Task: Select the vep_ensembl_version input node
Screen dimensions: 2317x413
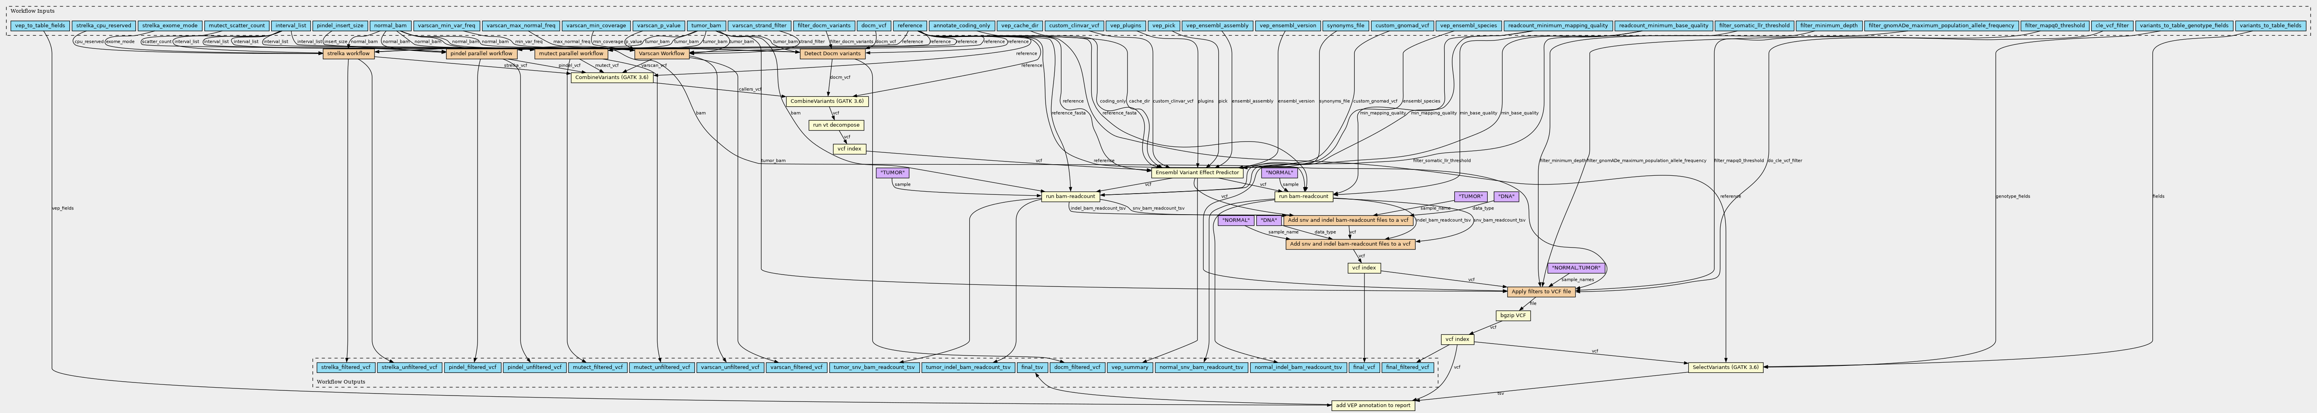Action: 1287,26
